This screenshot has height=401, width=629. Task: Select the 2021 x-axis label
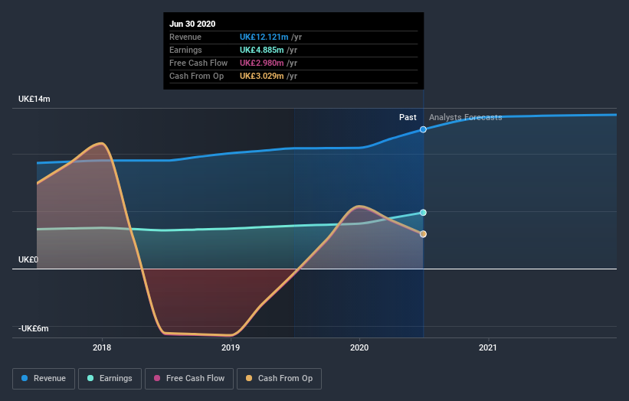point(488,347)
